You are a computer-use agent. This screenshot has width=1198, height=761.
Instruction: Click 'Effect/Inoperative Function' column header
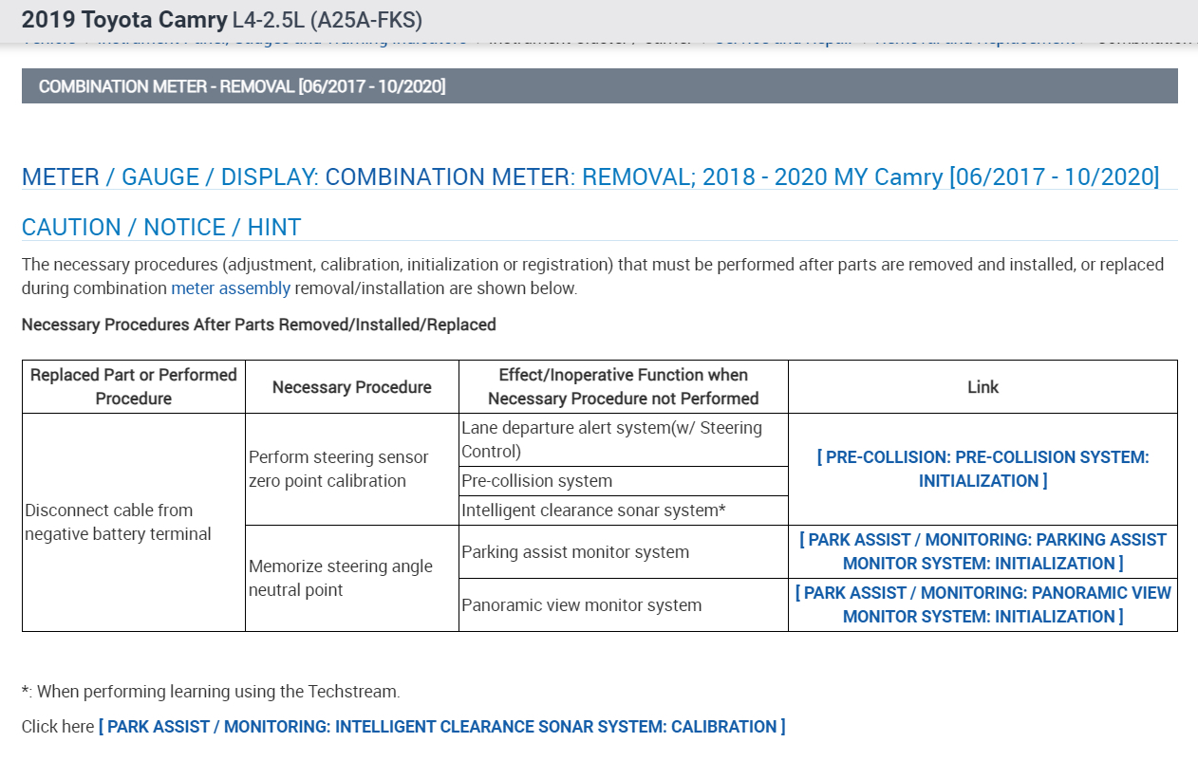click(x=624, y=387)
